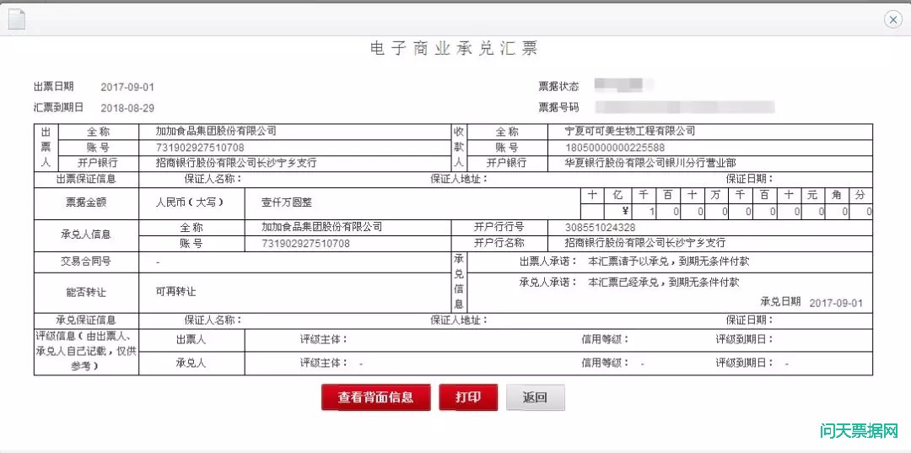Select the text 本汇票请予以承兑，到期无条件付款
Viewport: 911px width, 453px height.
pyautogui.click(x=669, y=262)
